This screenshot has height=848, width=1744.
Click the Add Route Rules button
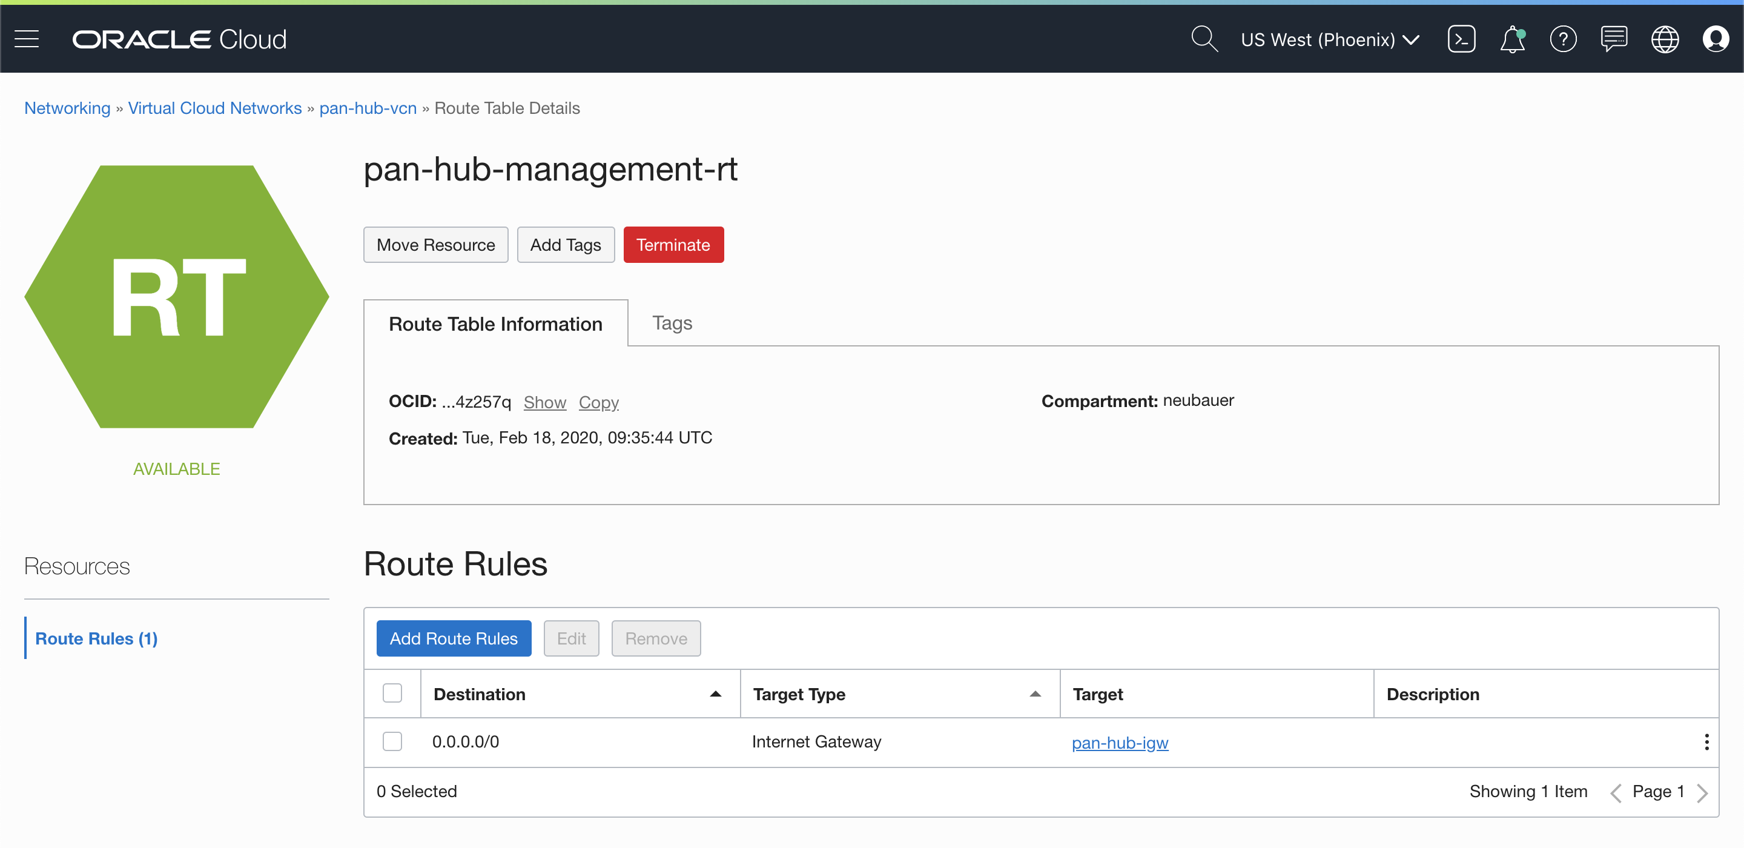point(453,638)
